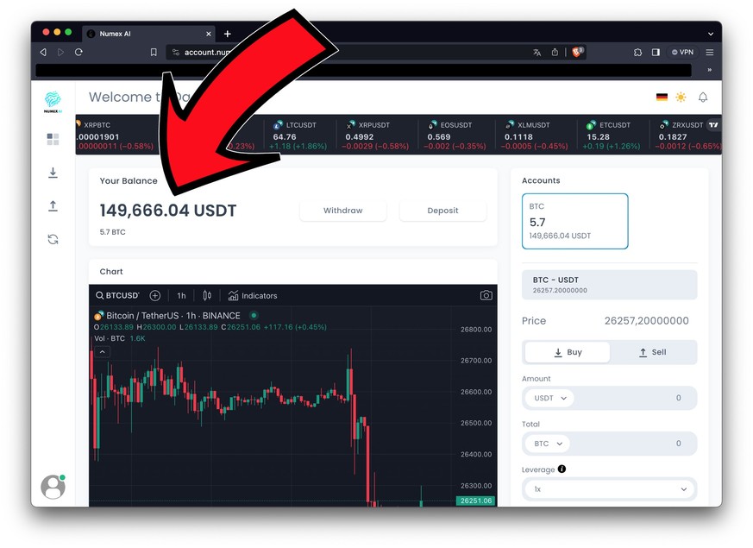
Task: Take chart snapshot with camera icon
Action: point(486,295)
